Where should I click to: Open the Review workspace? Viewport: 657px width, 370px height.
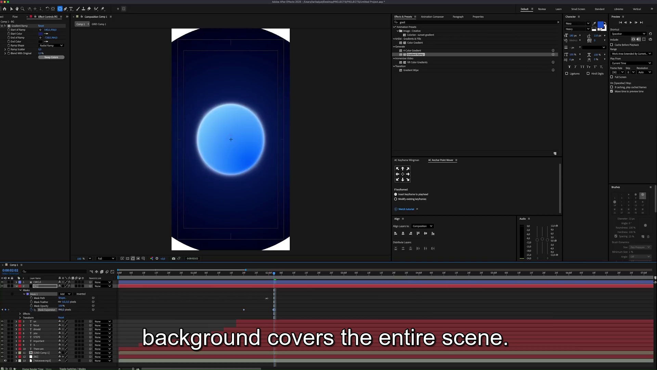click(542, 9)
